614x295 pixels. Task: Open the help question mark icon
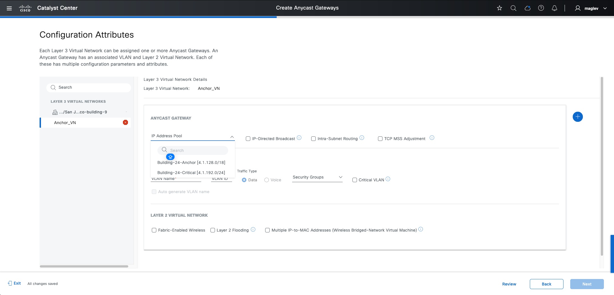(x=541, y=8)
